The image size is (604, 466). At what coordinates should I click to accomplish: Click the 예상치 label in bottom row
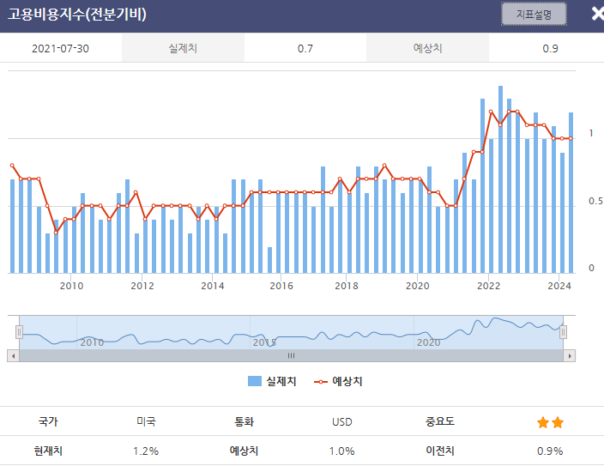tap(245, 451)
